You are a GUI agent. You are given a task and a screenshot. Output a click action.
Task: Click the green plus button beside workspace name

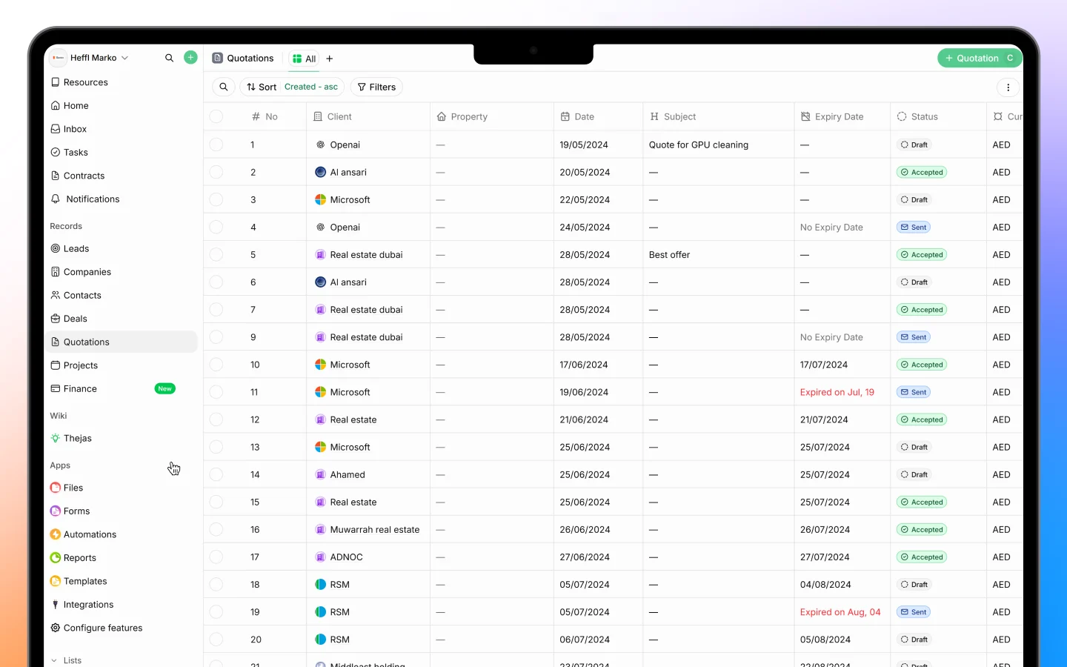click(190, 57)
